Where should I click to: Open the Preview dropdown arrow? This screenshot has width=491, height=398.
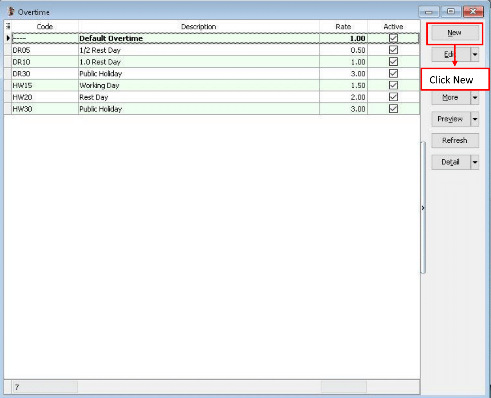pyautogui.click(x=475, y=119)
